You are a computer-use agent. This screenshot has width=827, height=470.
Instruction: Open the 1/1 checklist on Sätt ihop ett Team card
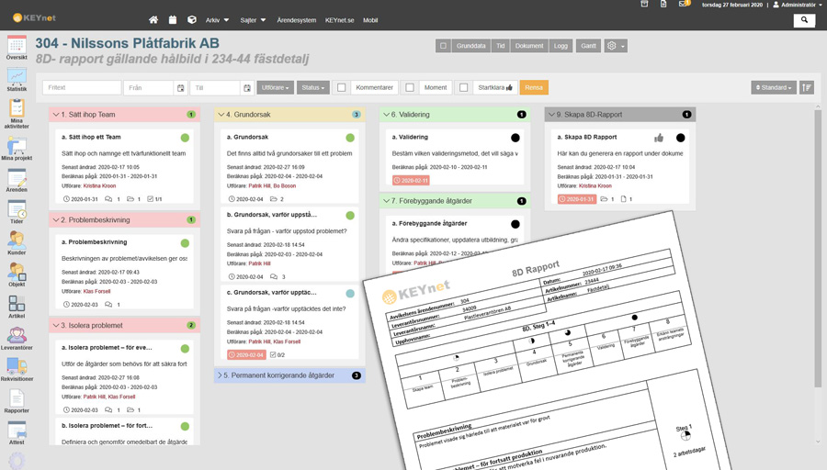[154, 199]
